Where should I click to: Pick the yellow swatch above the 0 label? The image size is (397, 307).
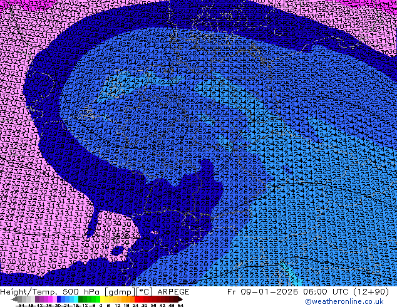[102, 299]
